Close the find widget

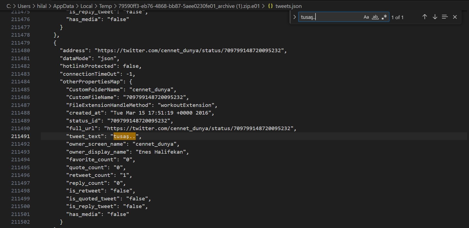pyautogui.click(x=455, y=17)
